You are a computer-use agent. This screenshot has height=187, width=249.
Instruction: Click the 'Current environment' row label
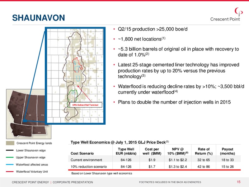click(87, 160)
